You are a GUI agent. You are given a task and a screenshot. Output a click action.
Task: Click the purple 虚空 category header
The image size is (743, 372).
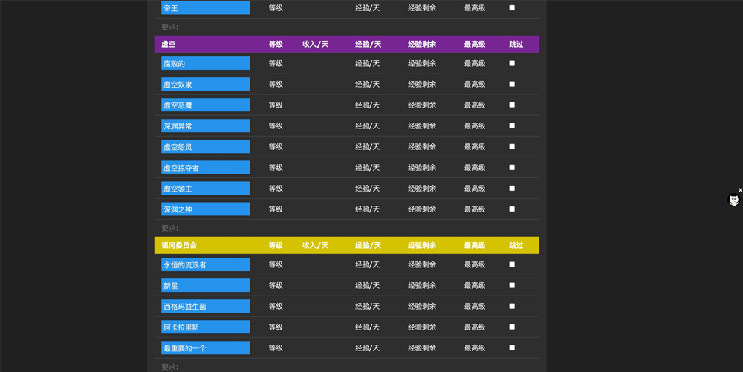(347, 44)
